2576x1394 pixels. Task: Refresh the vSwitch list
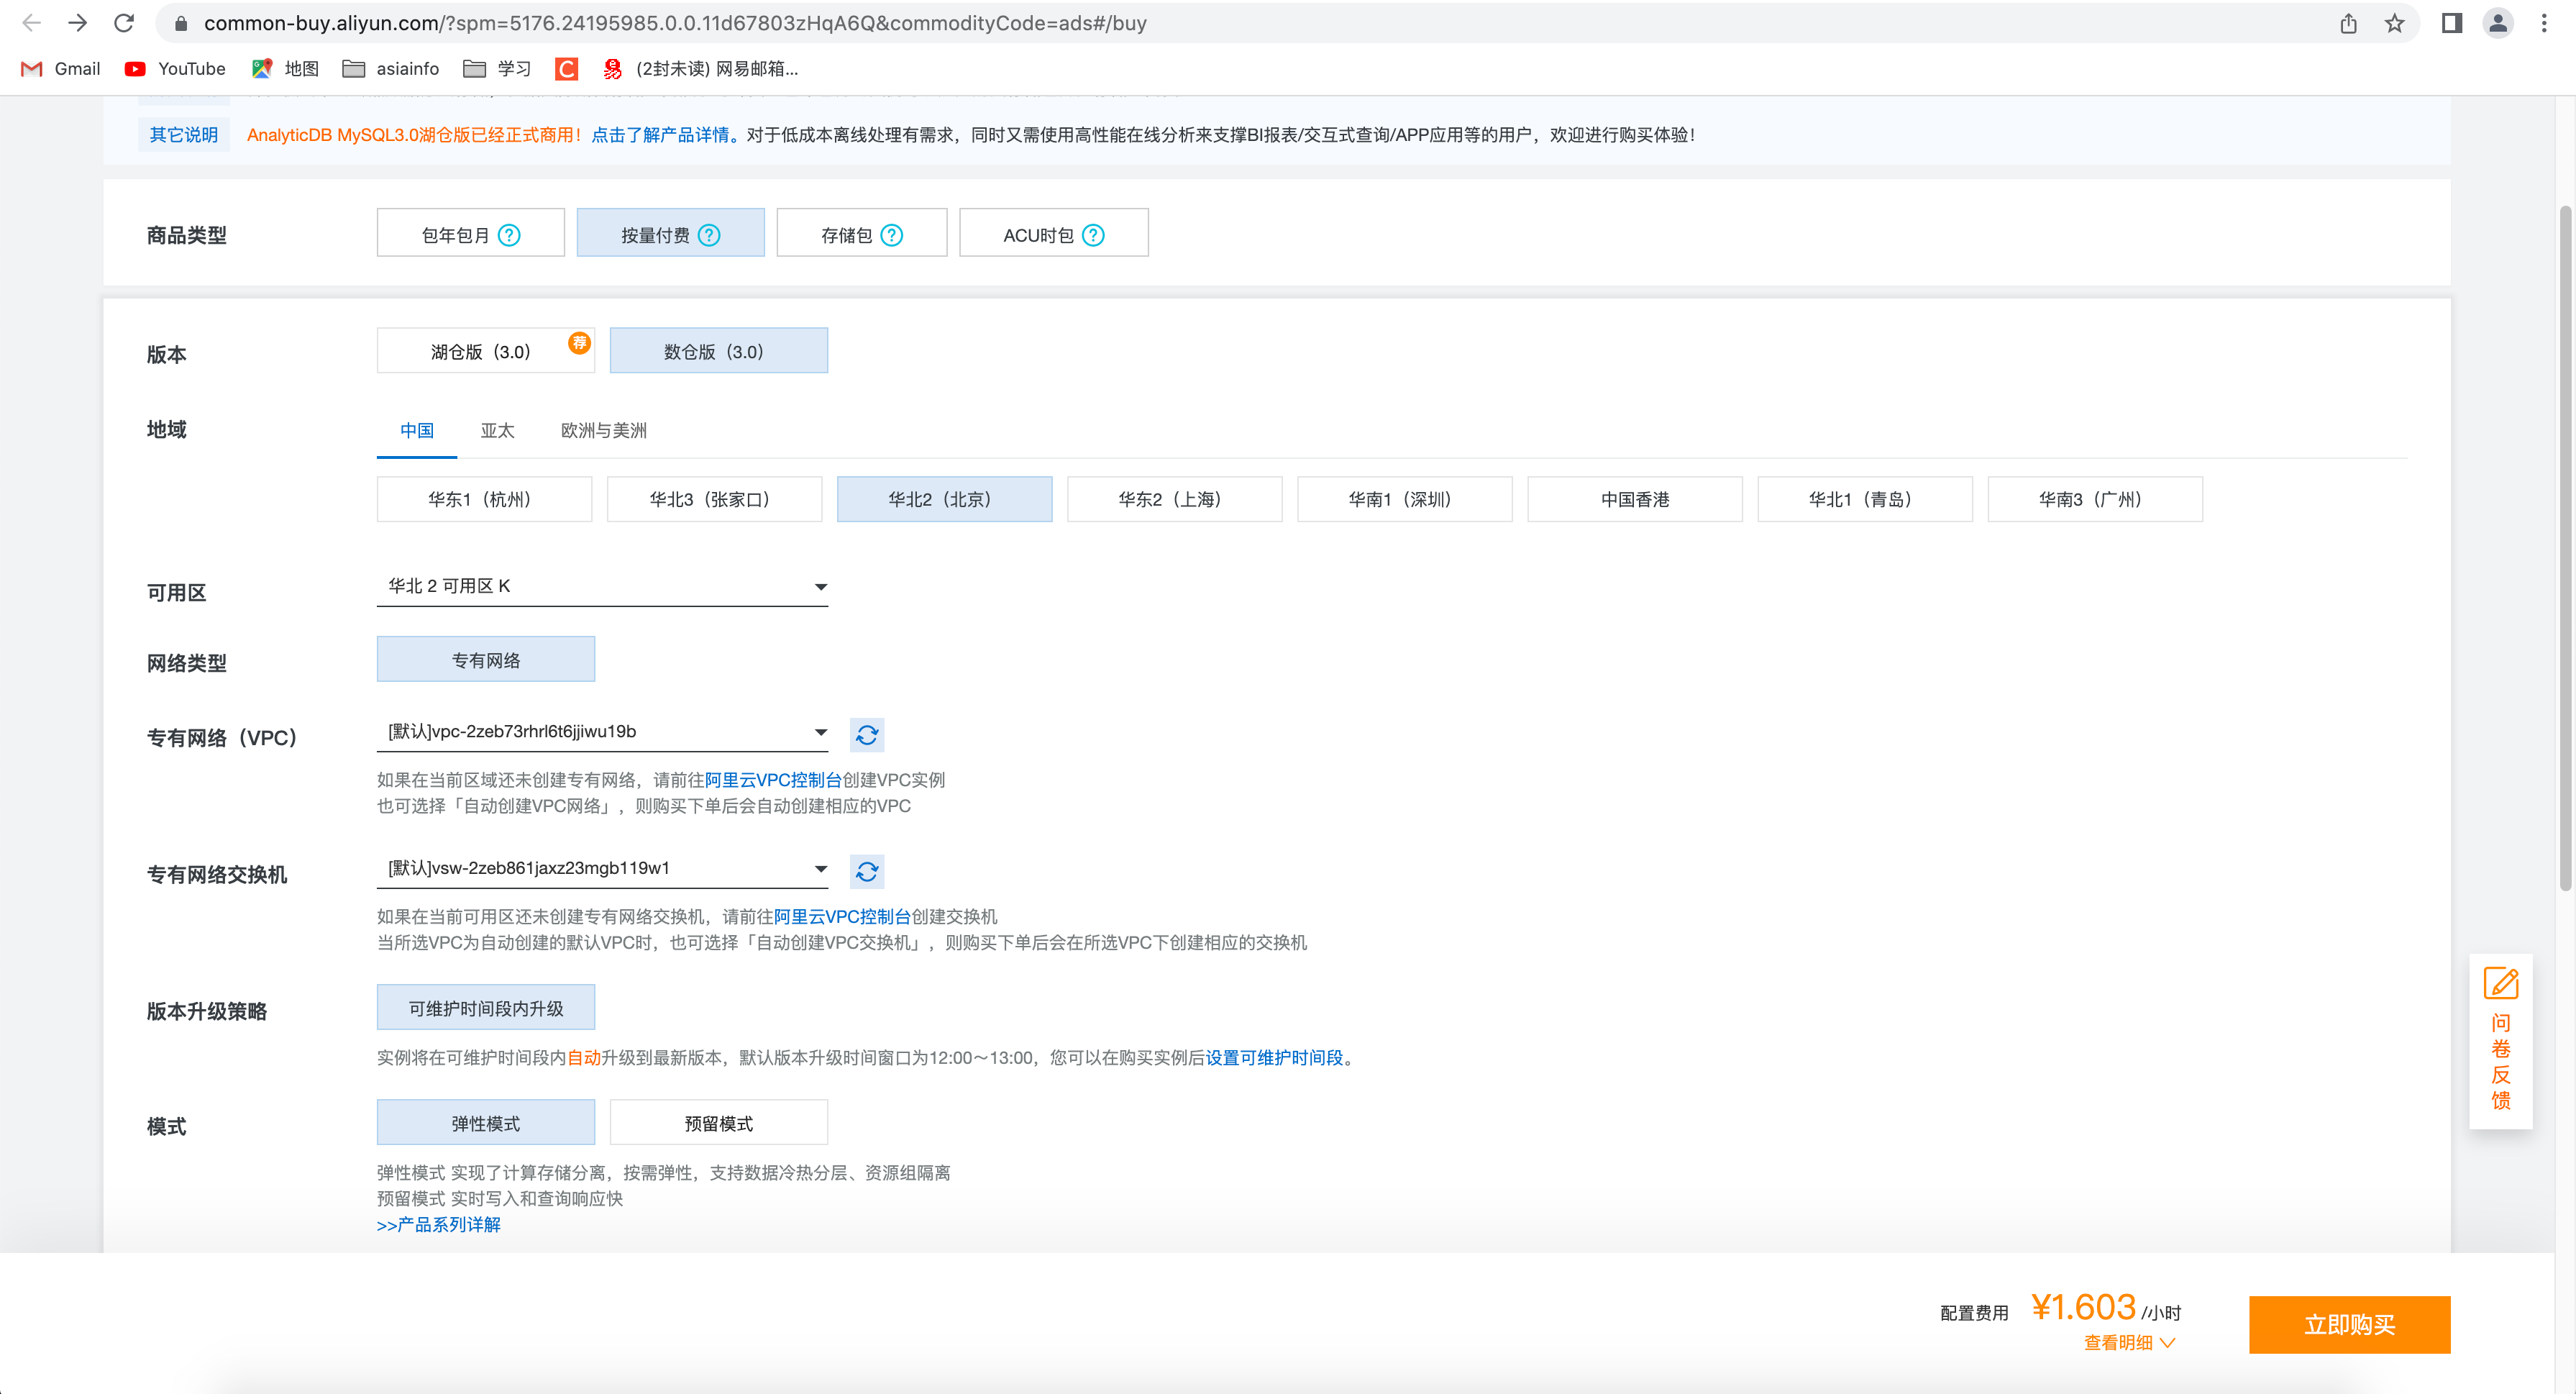click(867, 872)
